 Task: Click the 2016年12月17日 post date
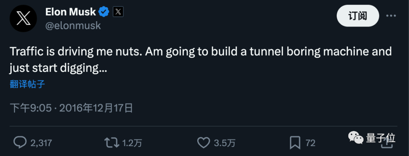(x=96, y=108)
